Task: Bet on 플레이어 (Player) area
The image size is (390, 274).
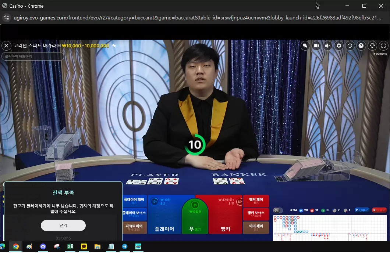Action: [164, 215]
